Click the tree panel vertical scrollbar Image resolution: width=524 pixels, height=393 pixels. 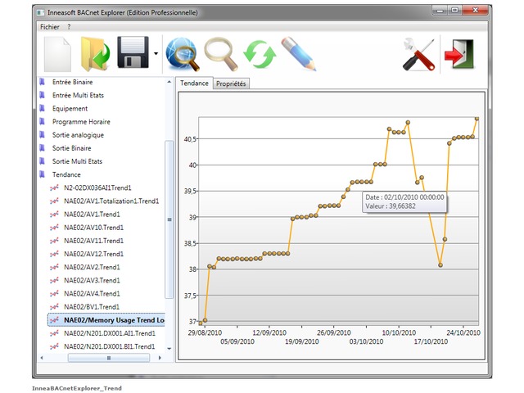pos(169,219)
